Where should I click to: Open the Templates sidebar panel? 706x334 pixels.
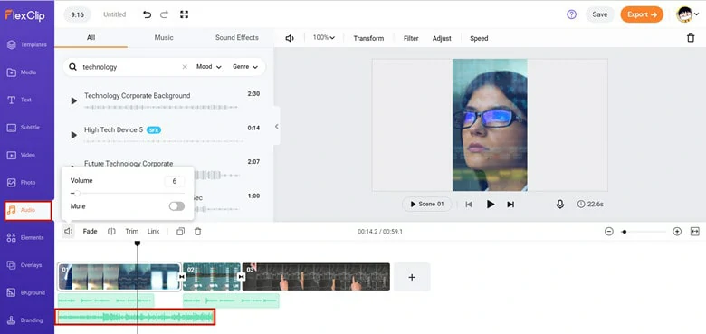click(27, 44)
